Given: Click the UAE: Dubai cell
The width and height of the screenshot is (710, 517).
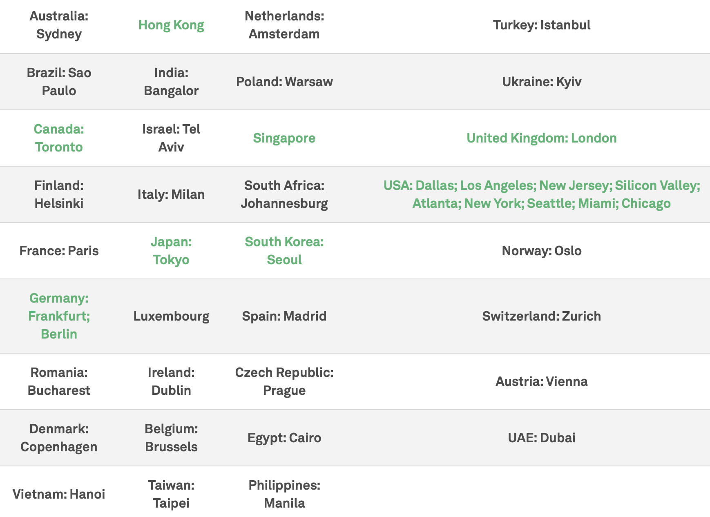Looking at the screenshot, I should pyautogui.click(x=542, y=438).
